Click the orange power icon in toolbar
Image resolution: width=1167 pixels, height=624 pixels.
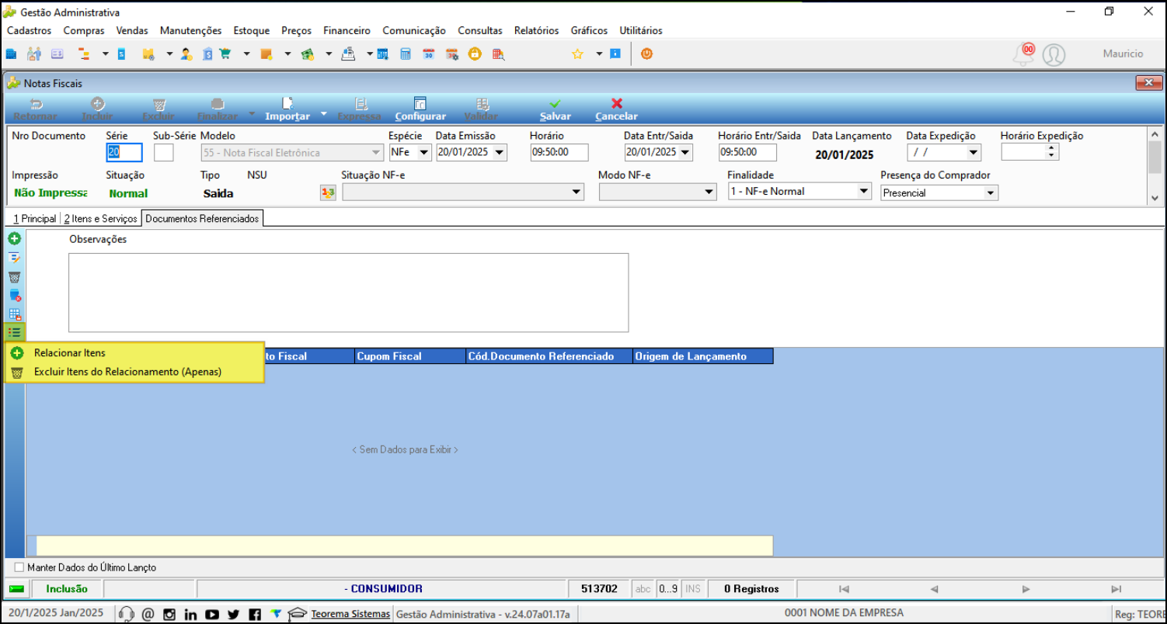(646, 54)
